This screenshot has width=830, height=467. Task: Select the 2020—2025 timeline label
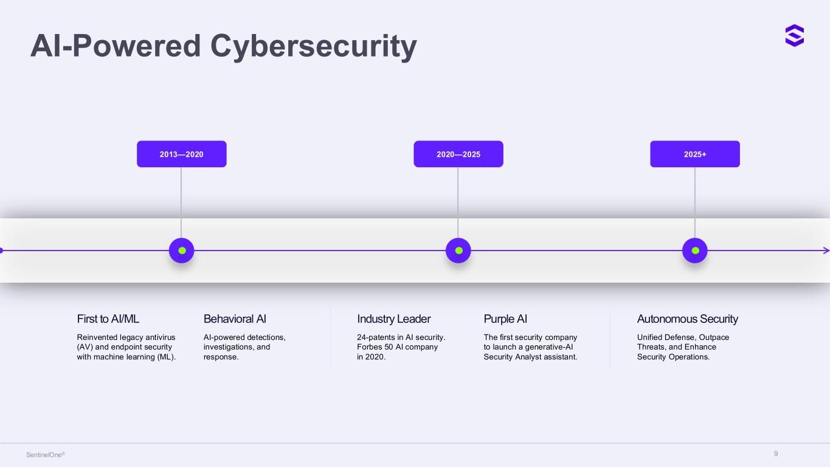[x=458, y=154]
